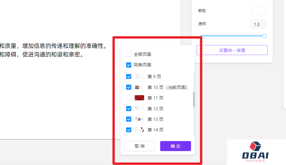This screenshot has width=286, height=165.
Task: Uncheck the 第 12 页 checkbox
Action: 128,109
